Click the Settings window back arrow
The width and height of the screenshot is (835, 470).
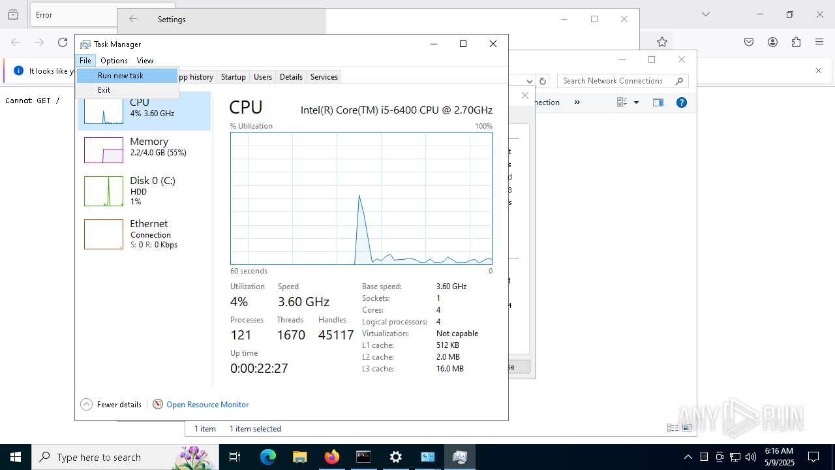133,19
